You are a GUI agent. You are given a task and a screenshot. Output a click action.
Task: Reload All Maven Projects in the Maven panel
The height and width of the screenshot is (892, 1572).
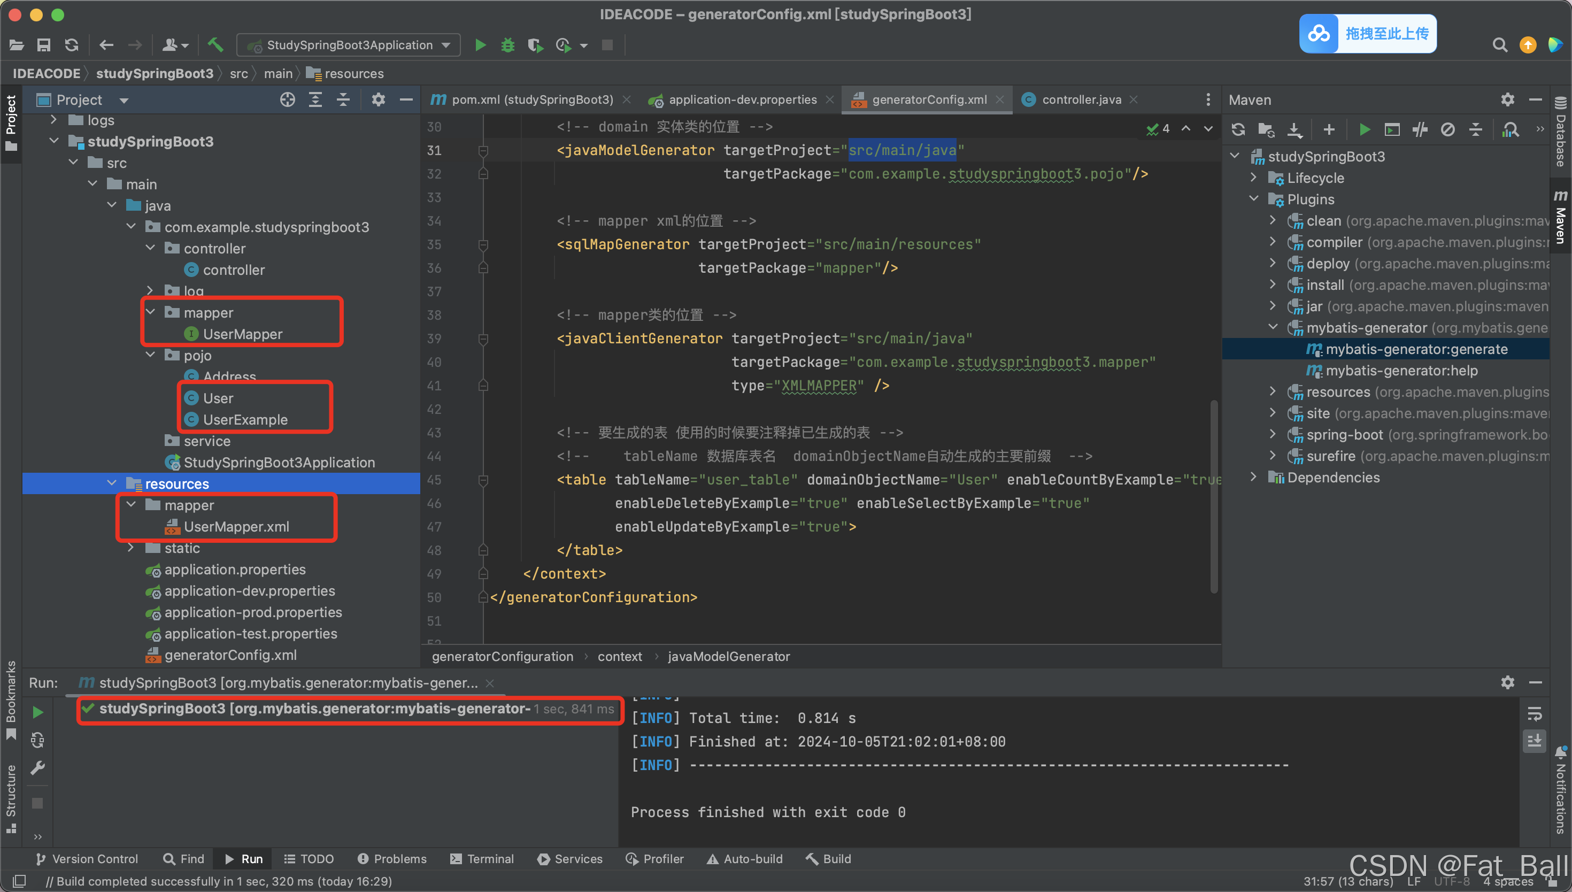[x=1238, y=129]
